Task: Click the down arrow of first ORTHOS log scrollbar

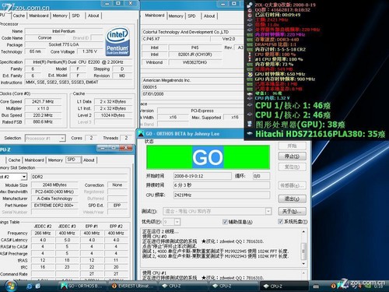Action: click(303, 264)
